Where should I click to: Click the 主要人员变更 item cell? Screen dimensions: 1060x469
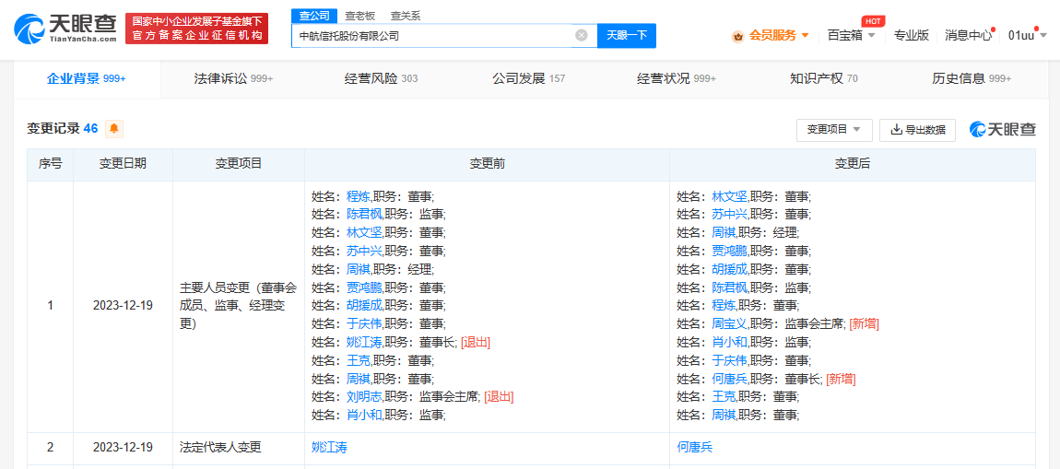click(x=239, y=306)
